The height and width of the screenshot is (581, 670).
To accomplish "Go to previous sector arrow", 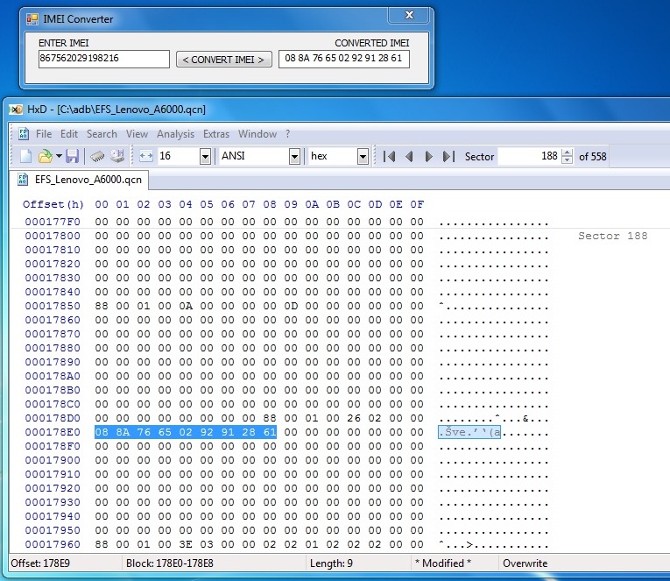I will pyautogui.click(x=409, y=157).
